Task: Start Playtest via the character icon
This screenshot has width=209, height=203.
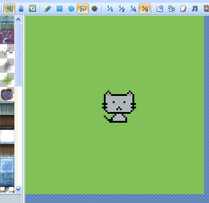Action: tap(206, 8)
